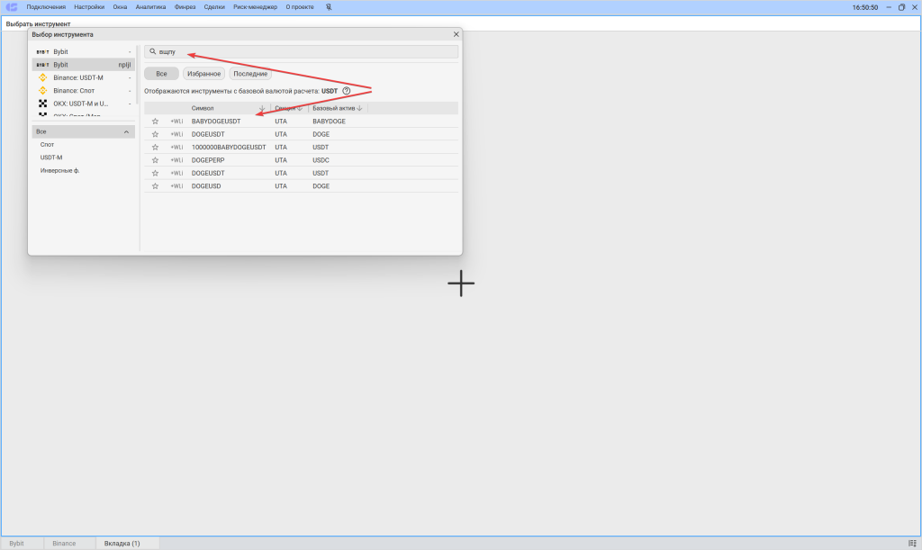Select the first Bybit connection without a label
Viewport: 922px width, 550px height.
coord(83,51)
